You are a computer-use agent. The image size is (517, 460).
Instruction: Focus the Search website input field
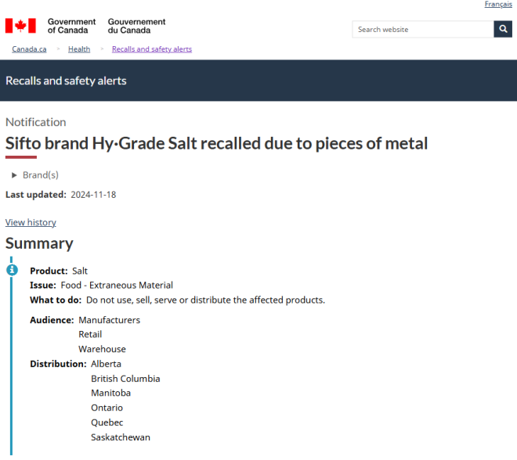pyautogui.click(x=423, y=29)
